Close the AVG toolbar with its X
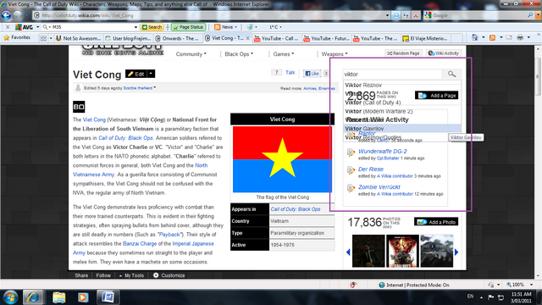Viewport: 542px width, 305px height. pos(8,27)
